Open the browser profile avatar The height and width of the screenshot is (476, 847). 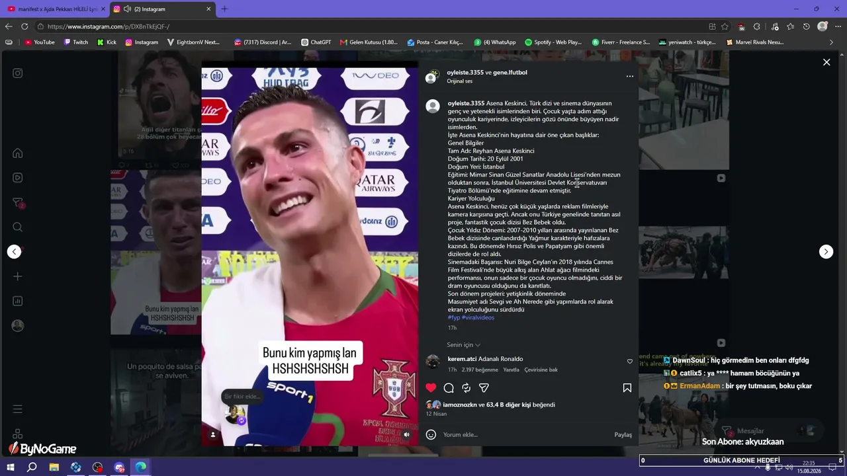[x=823, y=26]
